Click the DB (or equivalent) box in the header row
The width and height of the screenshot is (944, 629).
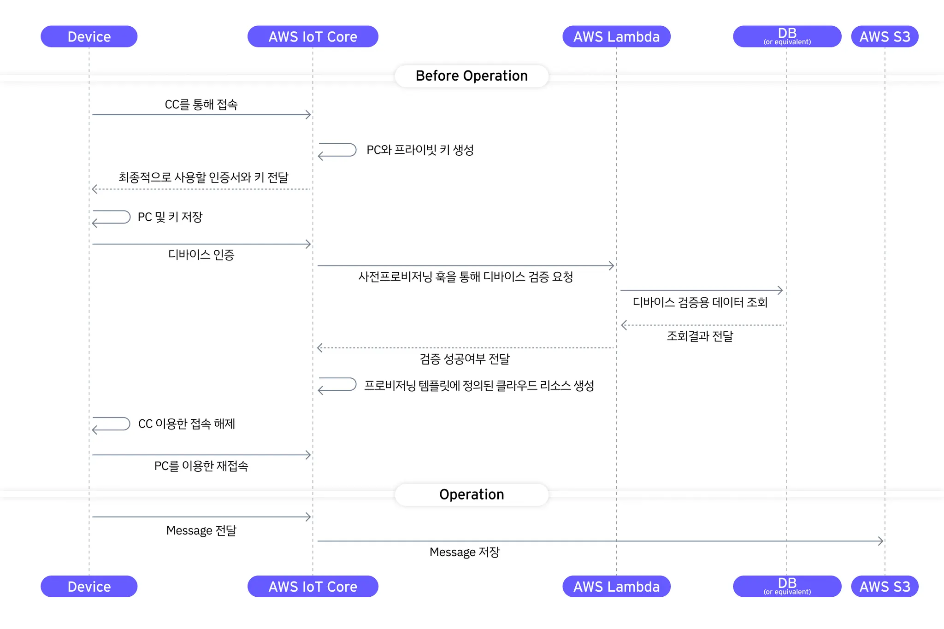tap(787, 37)
